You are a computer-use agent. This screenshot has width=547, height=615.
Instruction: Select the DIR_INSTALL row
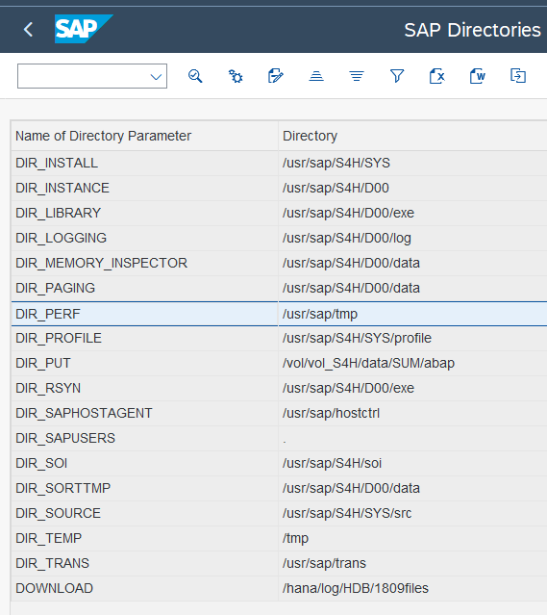coord(279,163)
